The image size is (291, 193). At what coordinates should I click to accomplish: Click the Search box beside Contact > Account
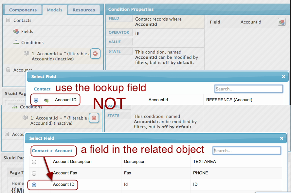[x=247, y=151]
